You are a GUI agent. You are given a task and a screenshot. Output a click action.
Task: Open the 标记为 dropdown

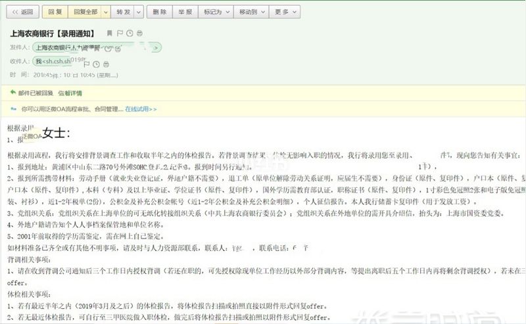point(216,12)
